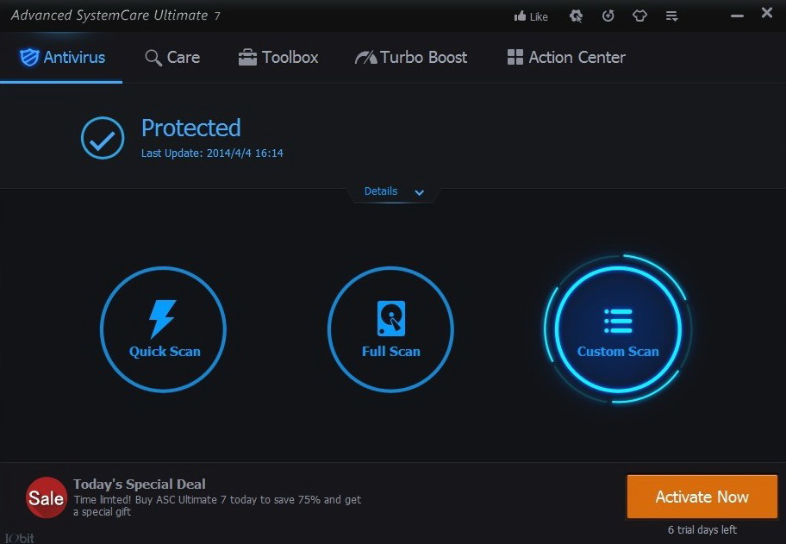Minimize the Advanced SystemCare window
The height and width of the screenshot is (544, 786).
(x=737, y=16)
